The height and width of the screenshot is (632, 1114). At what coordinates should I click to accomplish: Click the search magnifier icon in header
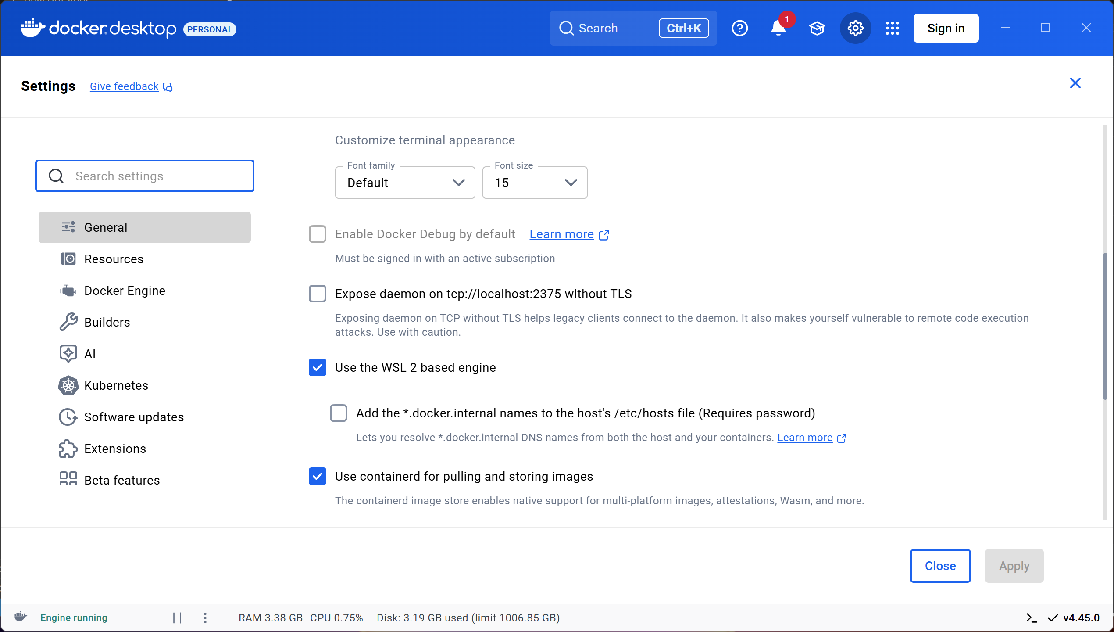pos(567,28)
